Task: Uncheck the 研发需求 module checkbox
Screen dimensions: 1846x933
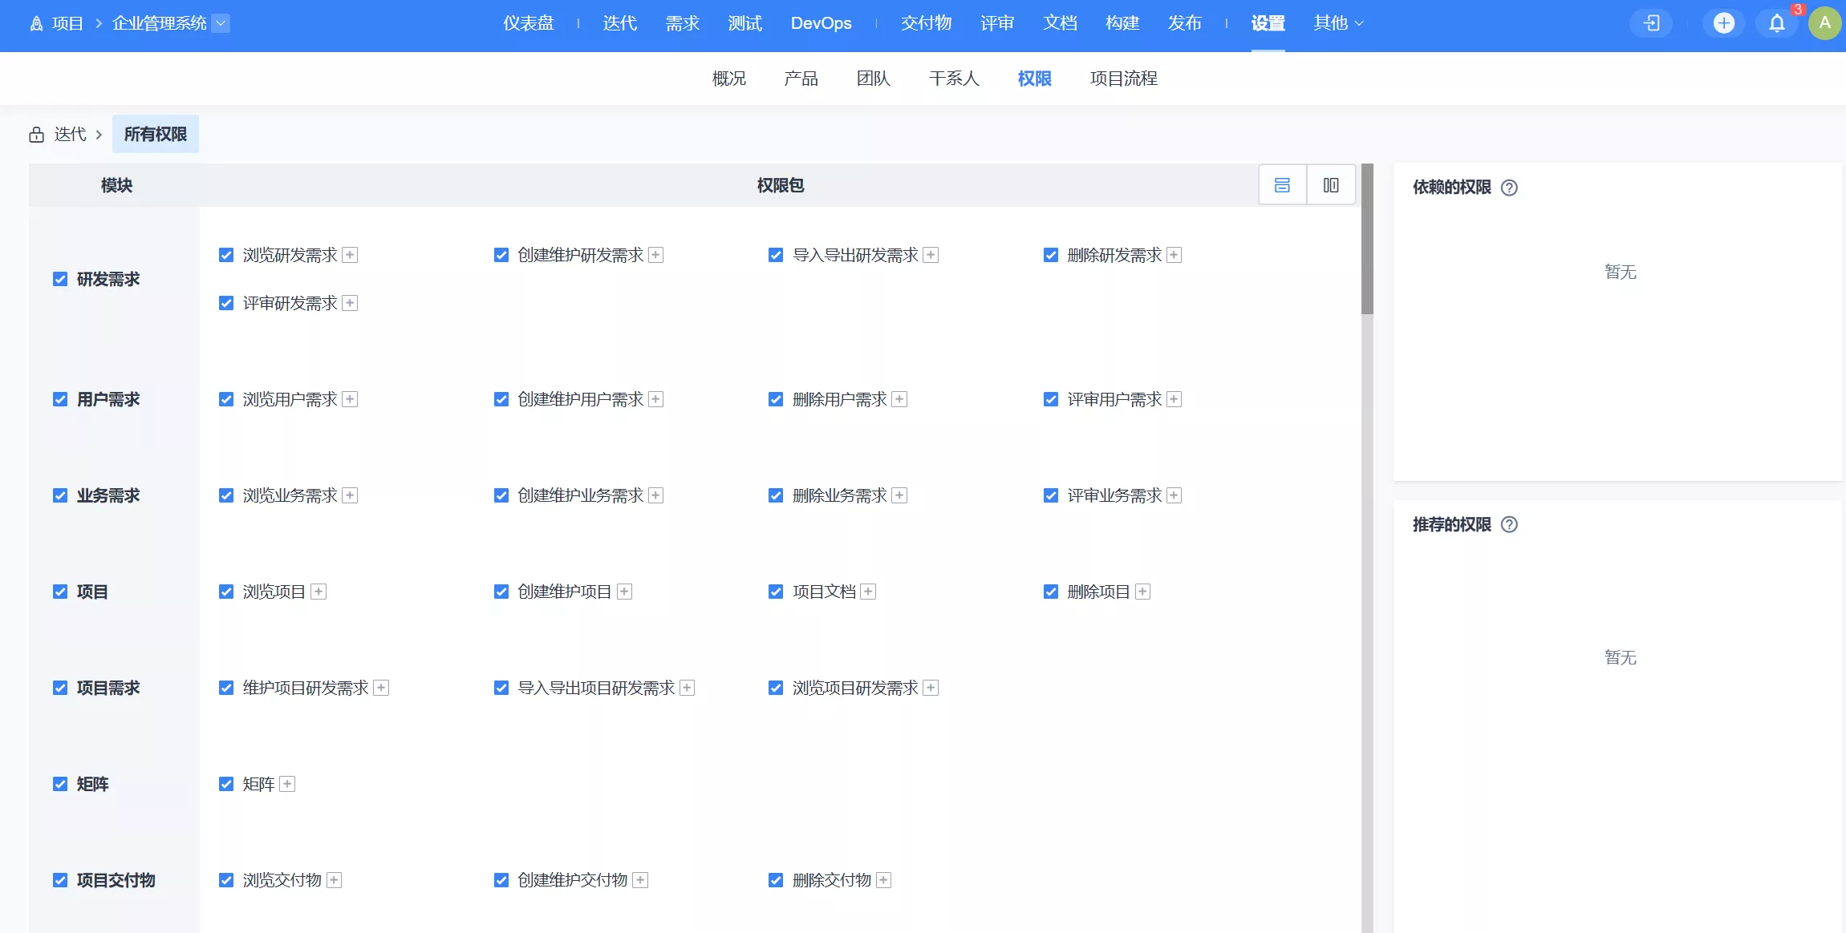Action: pyautogui.click(x=60, y=279)
